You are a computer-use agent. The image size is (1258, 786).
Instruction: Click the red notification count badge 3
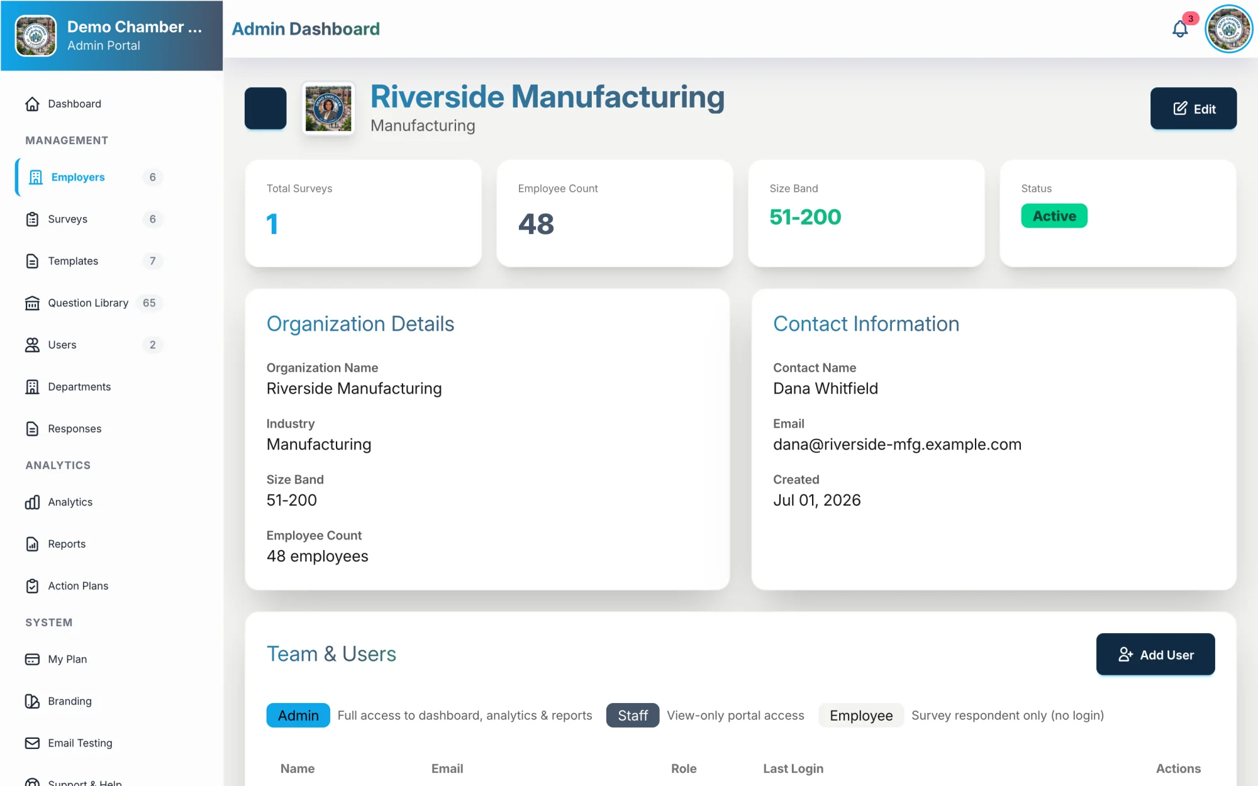(x=1190, y=18)
